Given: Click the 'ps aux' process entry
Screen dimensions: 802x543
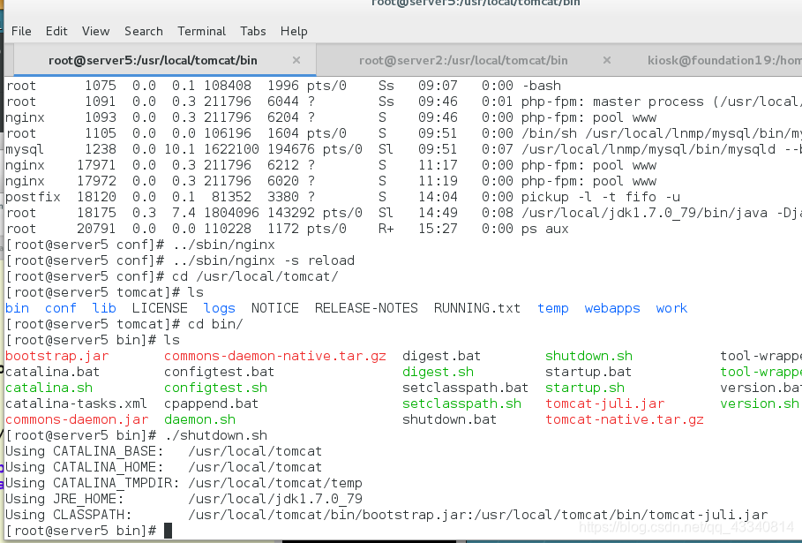Looking at the screenshot, I should pos(544,229).
